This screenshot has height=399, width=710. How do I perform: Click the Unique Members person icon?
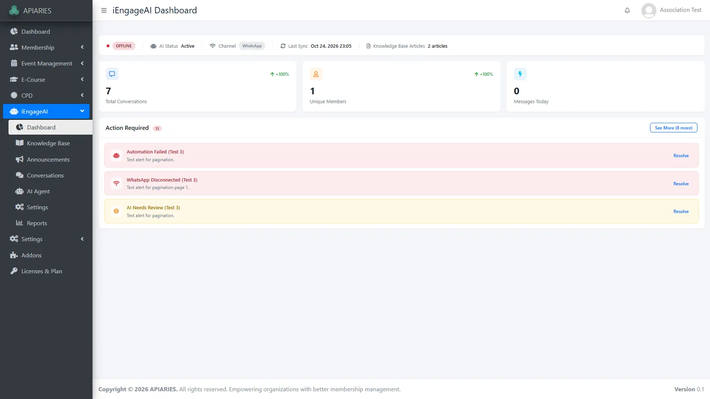pyautogui.click(x=316, y=74)
